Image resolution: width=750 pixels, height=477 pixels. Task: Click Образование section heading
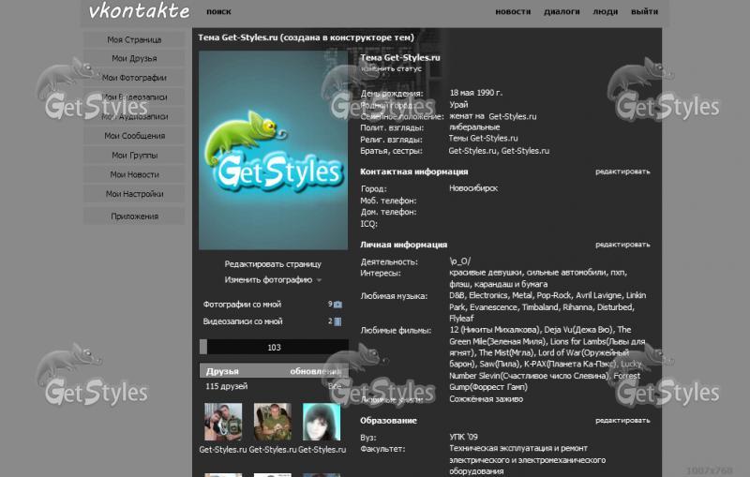click(388, 421)
